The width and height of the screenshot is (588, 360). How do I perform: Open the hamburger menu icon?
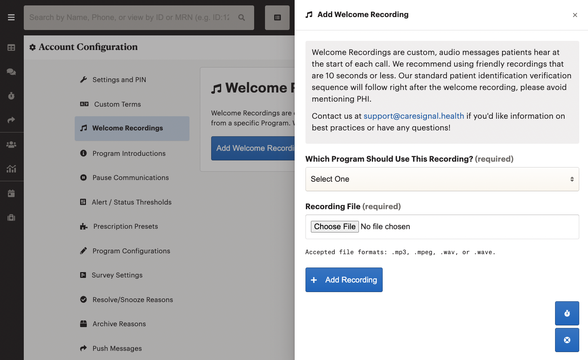(x=11, y=17)
